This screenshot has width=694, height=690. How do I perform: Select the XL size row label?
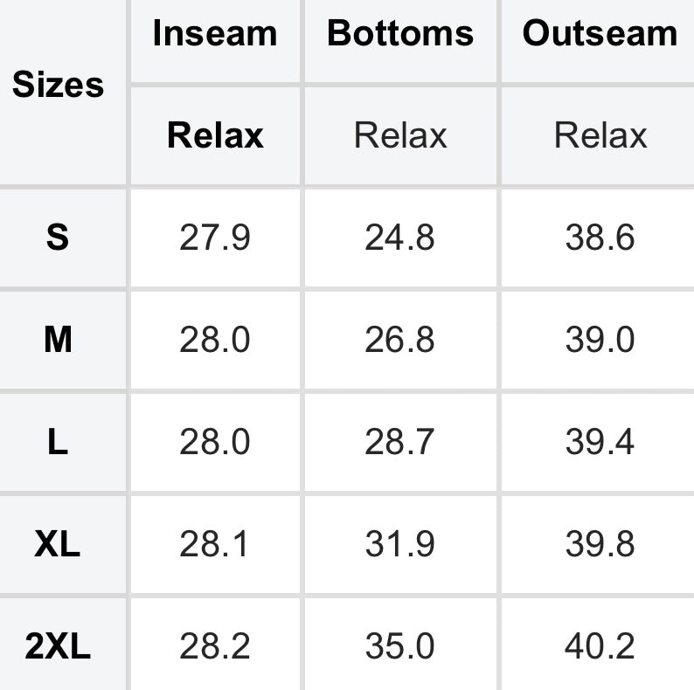click(58, 544)
